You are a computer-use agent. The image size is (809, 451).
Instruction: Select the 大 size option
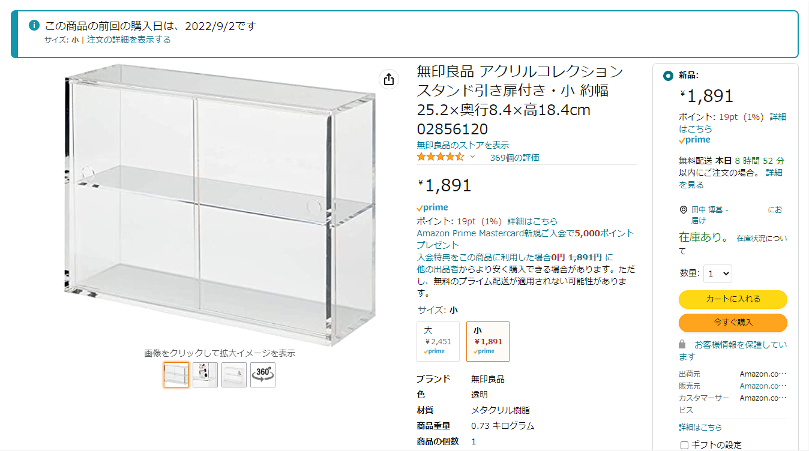coord(438,341)
